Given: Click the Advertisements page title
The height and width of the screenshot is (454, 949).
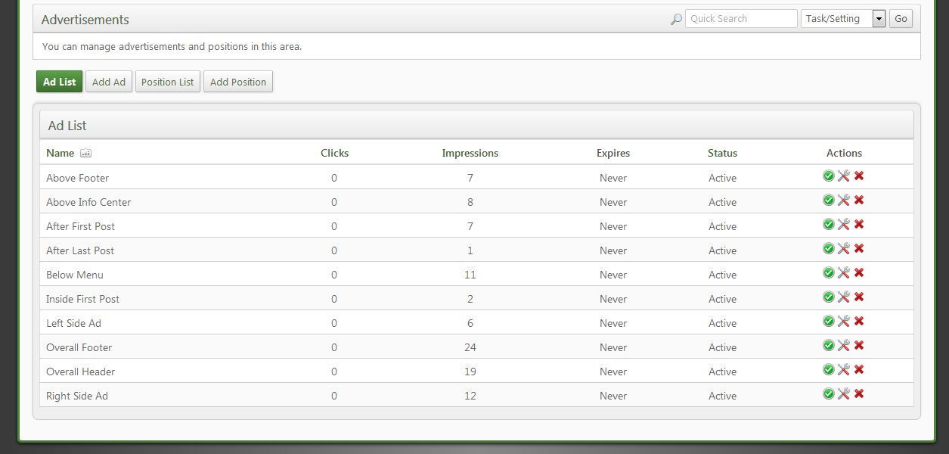Looking at the screenshot, I should 85,20.
